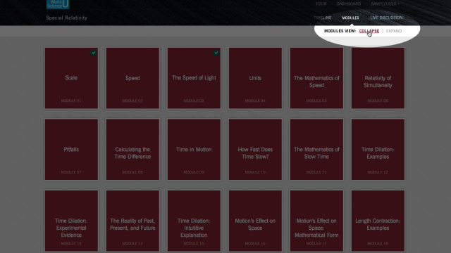Viewport: 451px width, 253px height.
Task: Open Motion's Effect on Space: Mathematical Form
Action: [x=316, y=221]
